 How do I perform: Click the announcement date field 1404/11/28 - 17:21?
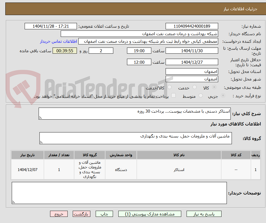[51, 26]
